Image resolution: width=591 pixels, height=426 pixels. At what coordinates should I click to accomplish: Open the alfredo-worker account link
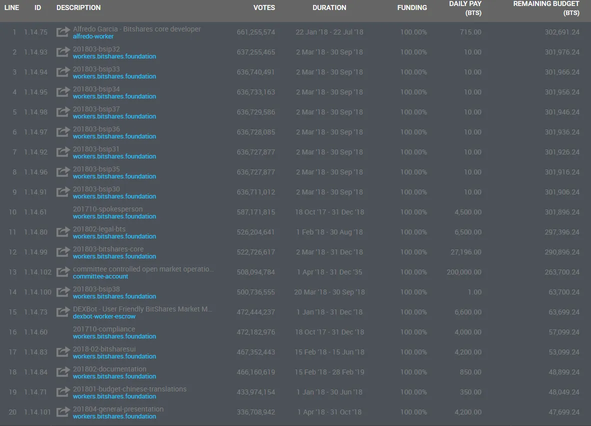[x=93, y=36]
